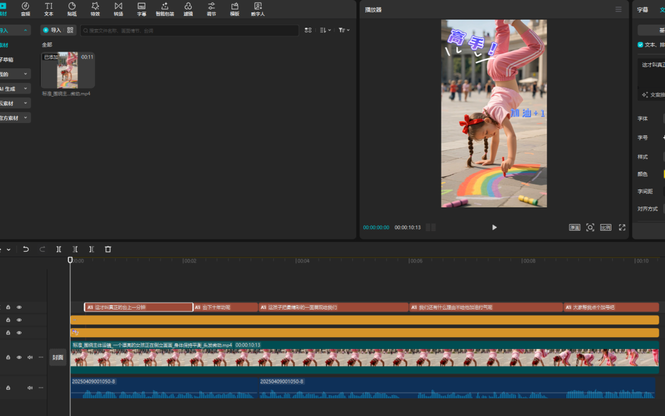665x416 pixels.
Task: Open the 特效 (Effects) panel
Action: point(95,9)
